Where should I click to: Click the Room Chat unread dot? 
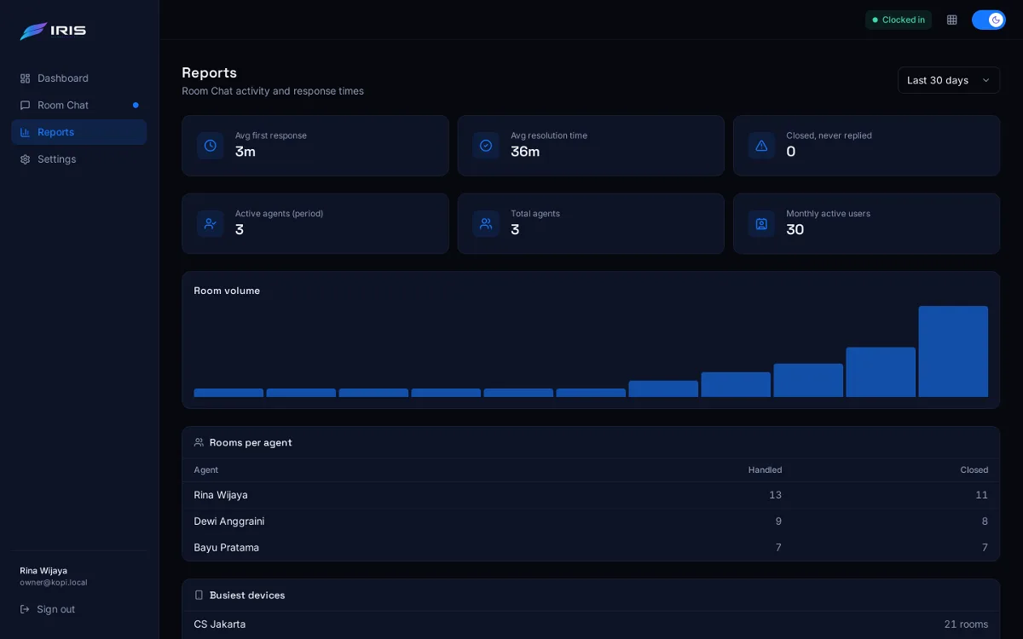click(136, 105)
